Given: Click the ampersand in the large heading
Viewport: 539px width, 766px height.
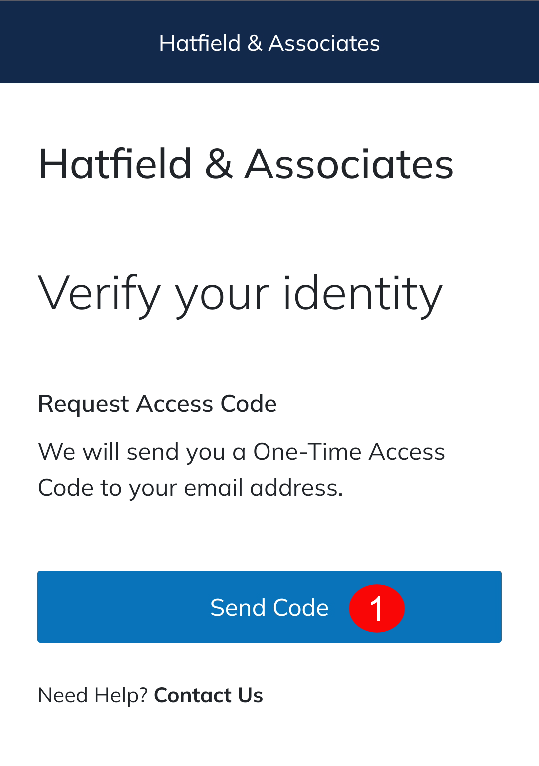Looking at the screenshot, I should click(218, 164).
